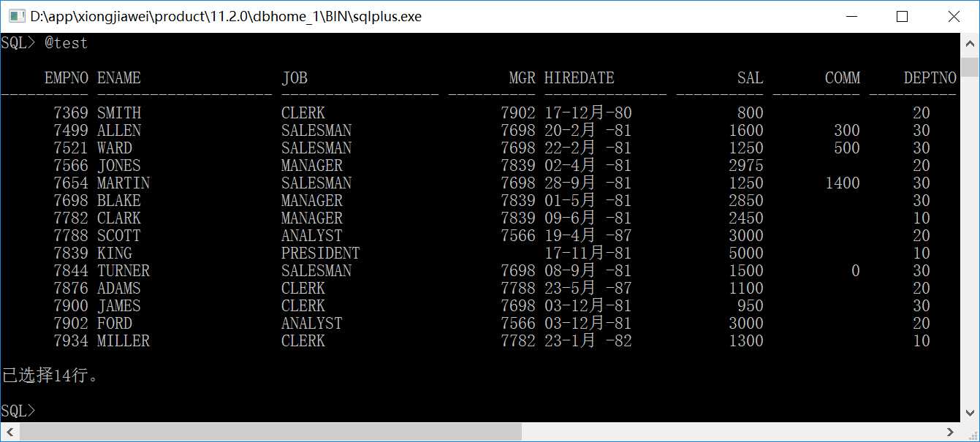Minimize the sqlplus.exe console window
The width and height of the screenshot is (980, 442).
[852, 16]
